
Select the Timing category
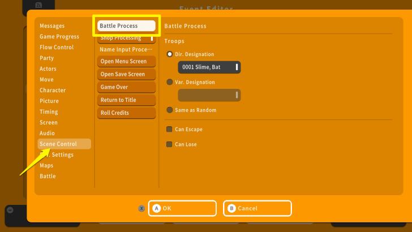tap(49, 112)
